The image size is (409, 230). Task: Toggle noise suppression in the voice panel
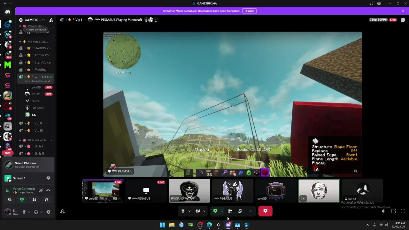click(x=41, y=190)
